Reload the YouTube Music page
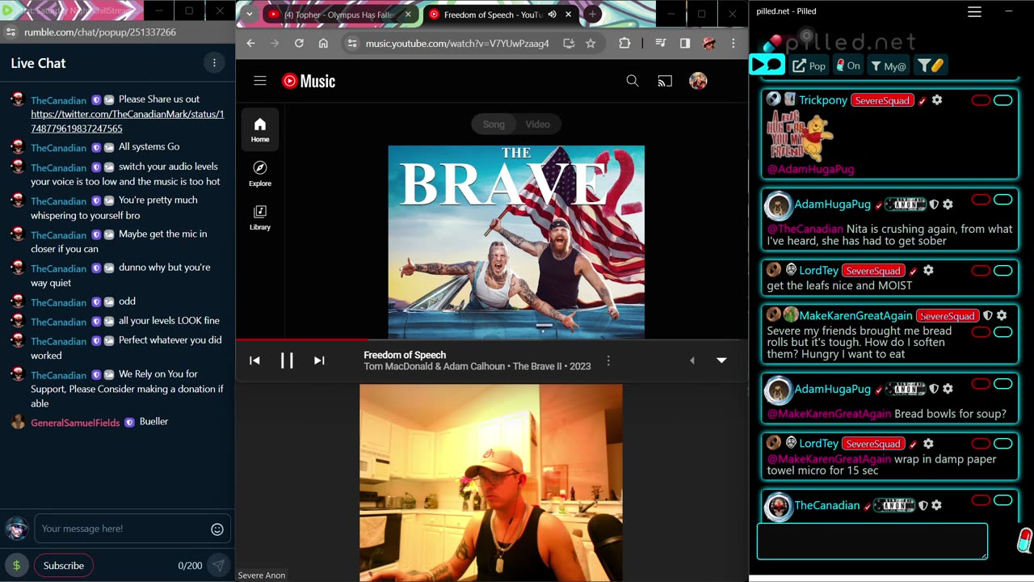Screen dimensions: 1034x582 pos(299,44)
